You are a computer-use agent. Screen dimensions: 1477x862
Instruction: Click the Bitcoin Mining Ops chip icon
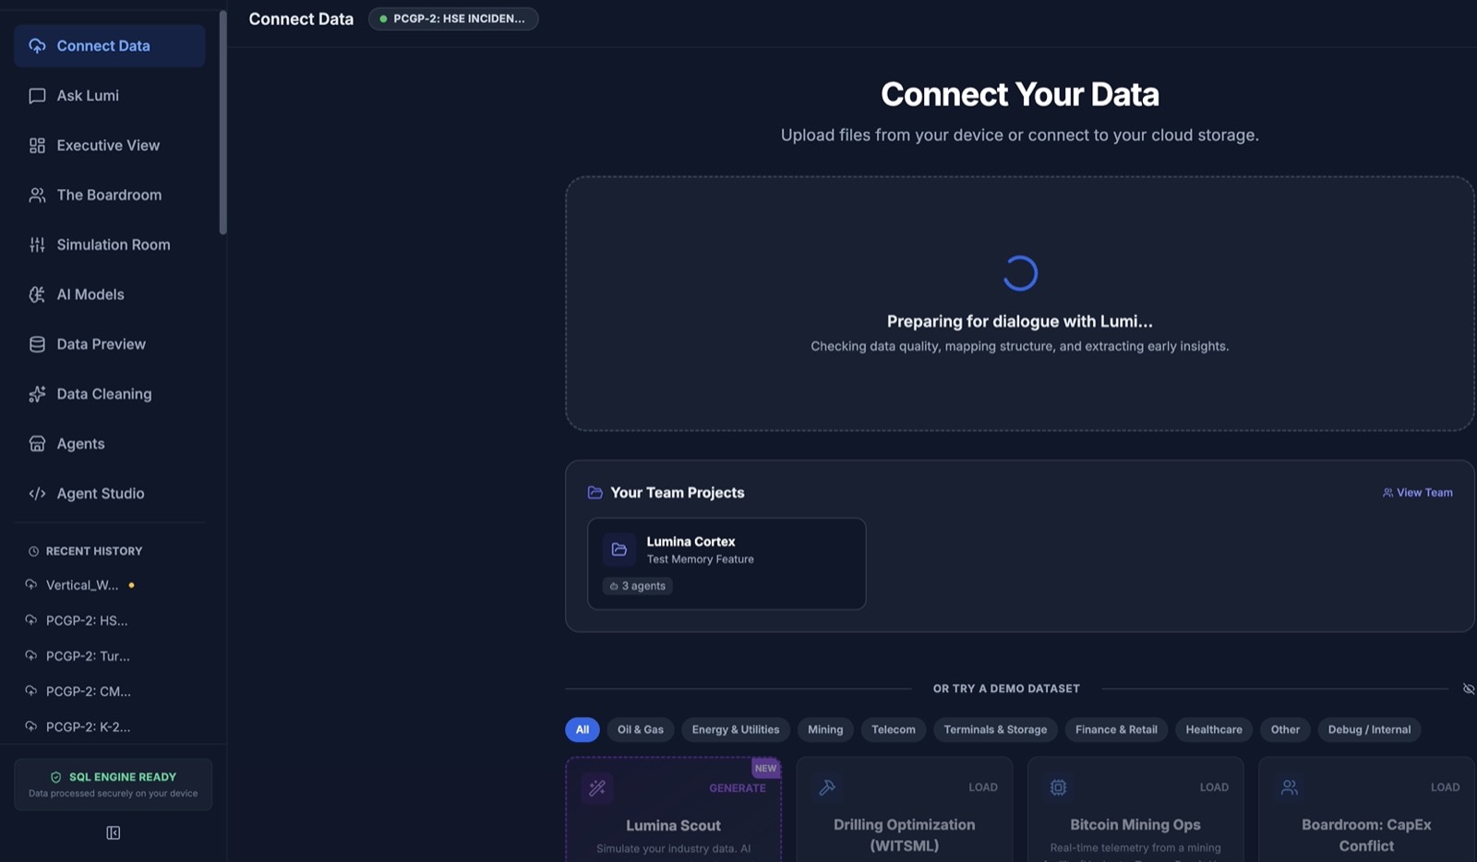(x=1058, y=787)
